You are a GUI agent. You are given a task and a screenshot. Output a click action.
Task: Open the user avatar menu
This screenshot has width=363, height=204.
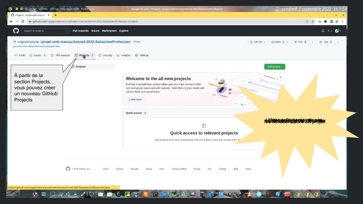(338, 31)
